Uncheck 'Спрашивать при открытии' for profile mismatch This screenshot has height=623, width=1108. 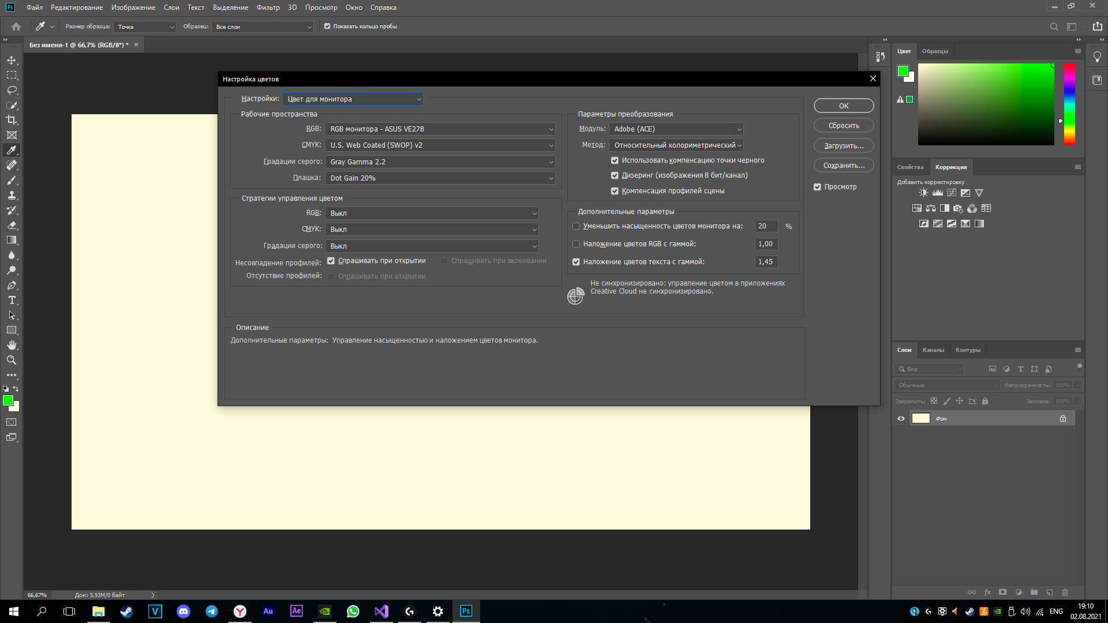point(331,261)
